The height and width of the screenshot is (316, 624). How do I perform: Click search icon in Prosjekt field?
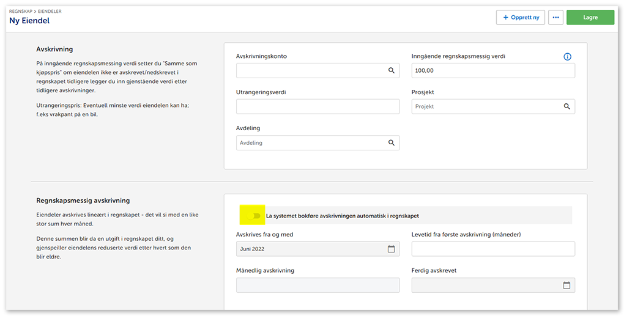pos(566,106)
